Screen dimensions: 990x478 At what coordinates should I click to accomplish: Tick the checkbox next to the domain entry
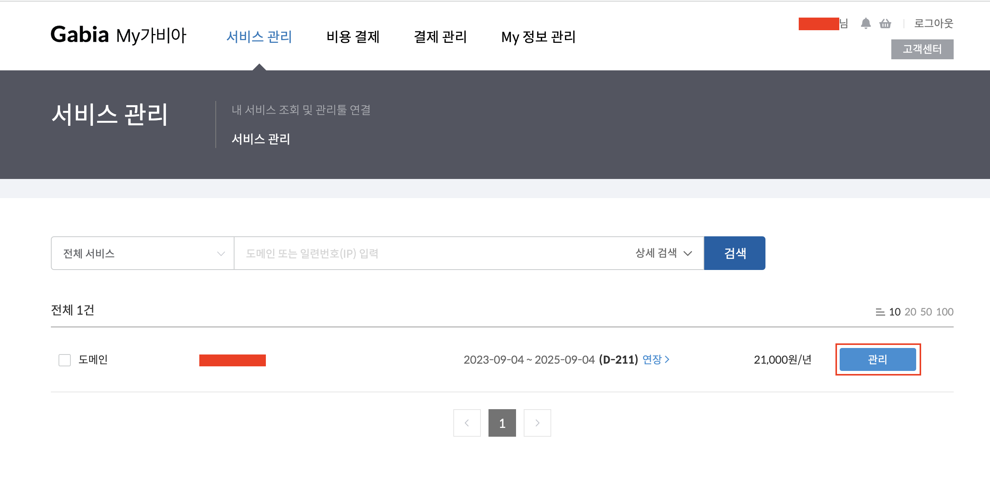tap(65, 360)
